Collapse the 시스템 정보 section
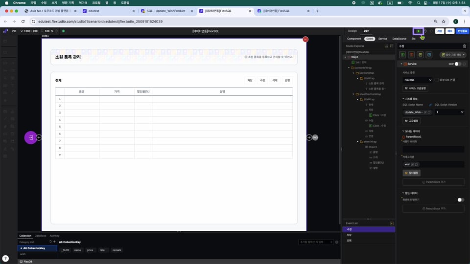 pyautogui.click(x=403, y=98)
